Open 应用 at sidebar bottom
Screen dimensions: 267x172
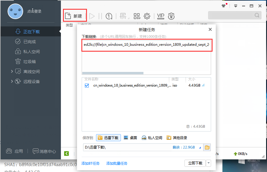pos(14,151)
